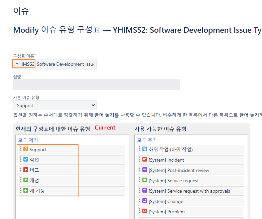Click the orange Support question-mark icon

25,149
